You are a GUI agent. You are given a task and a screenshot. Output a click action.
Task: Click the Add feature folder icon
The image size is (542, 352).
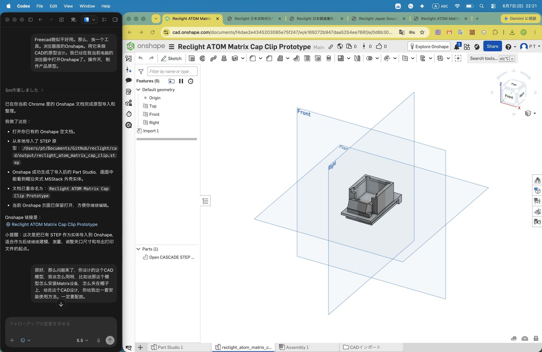click(171, 81)
